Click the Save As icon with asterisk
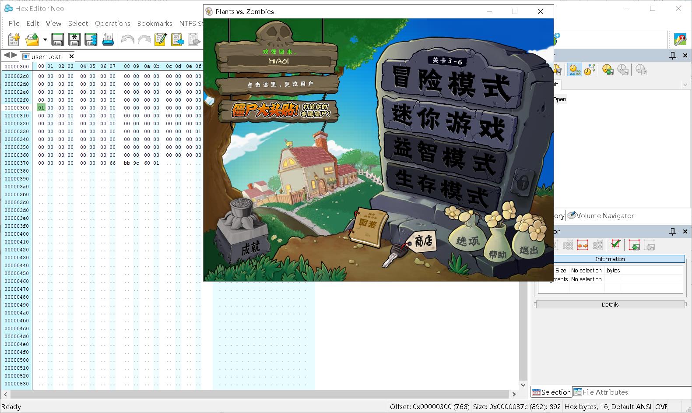Image resolution: width=692 pixels, height=413 pixels. 74,39
